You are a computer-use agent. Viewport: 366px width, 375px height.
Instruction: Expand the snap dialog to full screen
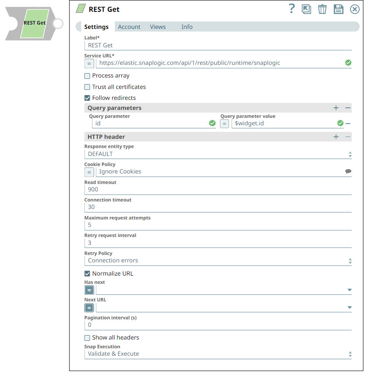(306, 9)
